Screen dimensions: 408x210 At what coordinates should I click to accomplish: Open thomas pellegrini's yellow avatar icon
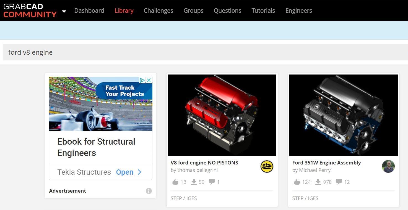pyautogui.click(x=267, y=166)
